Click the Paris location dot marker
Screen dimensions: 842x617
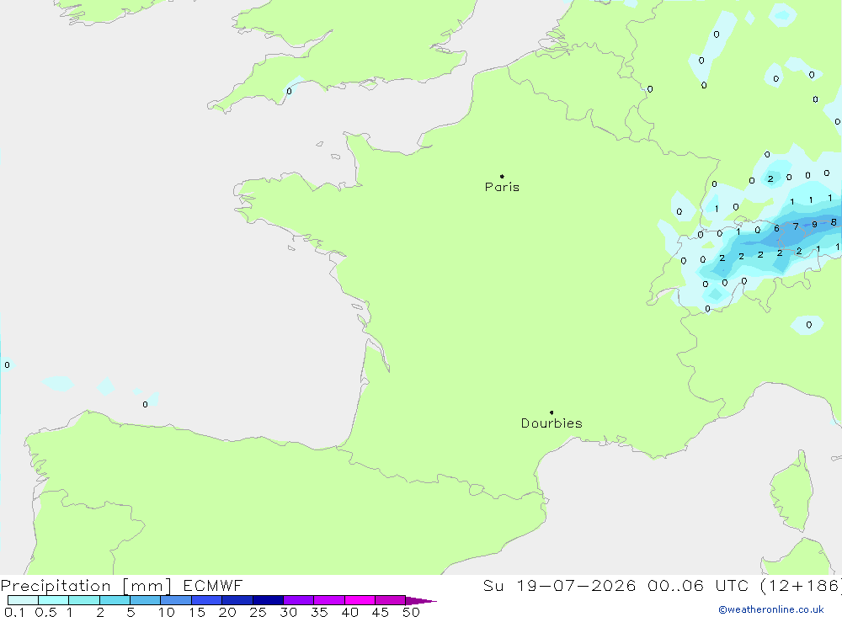click(x=502, y=176)
